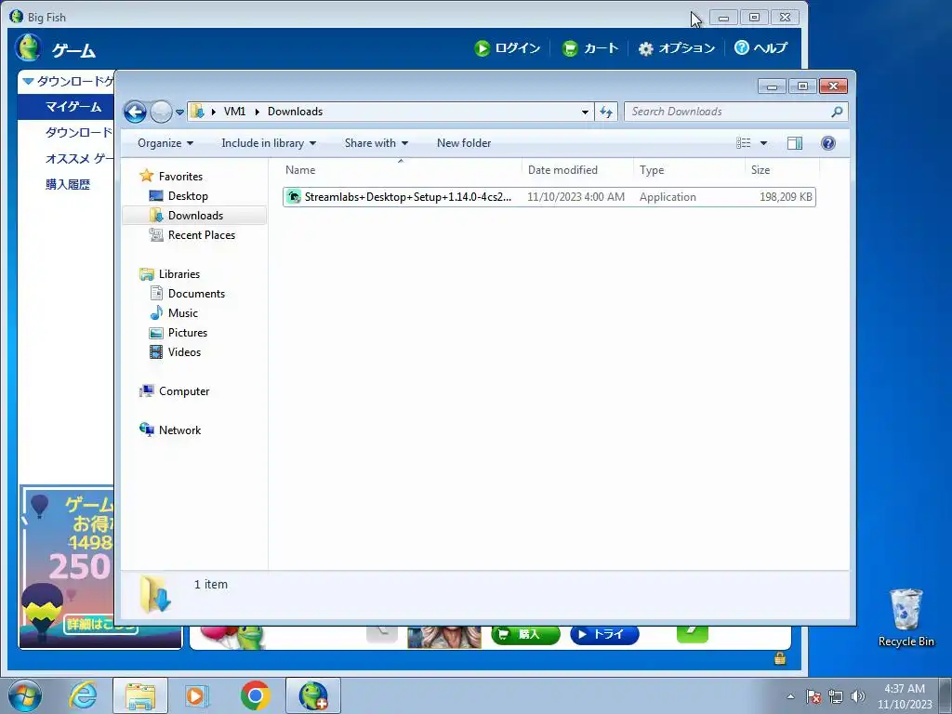Open recent locations arrow beside navigation buttons
The height and width of the screenshot is (714, 952).
click(x=179, y=112)
